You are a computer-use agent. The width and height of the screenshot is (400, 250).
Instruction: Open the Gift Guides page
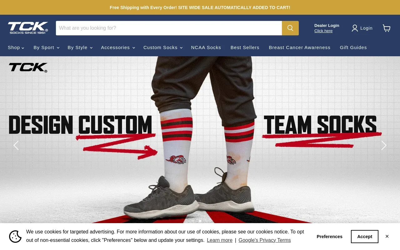pos(353,47)
